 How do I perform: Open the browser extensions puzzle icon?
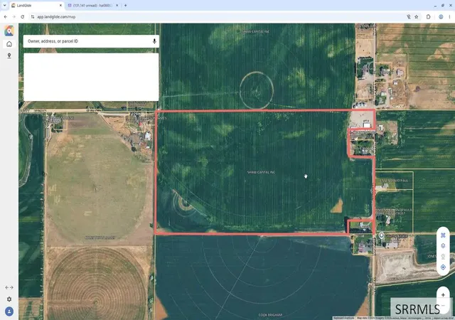pyautogui.click(x=428, y=17)
